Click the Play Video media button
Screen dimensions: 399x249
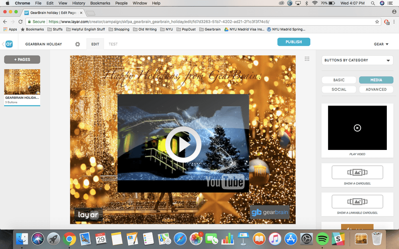[357, 128]
